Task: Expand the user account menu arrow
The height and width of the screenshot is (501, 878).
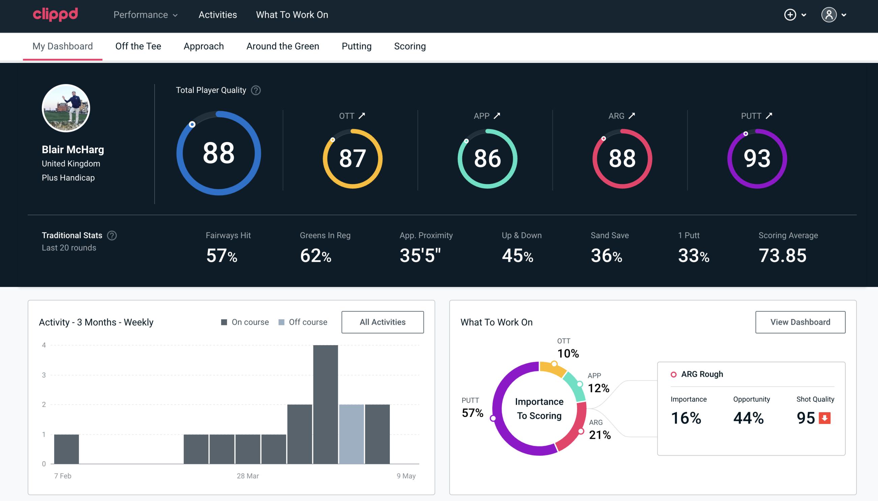Action: (x=843, y=15)
